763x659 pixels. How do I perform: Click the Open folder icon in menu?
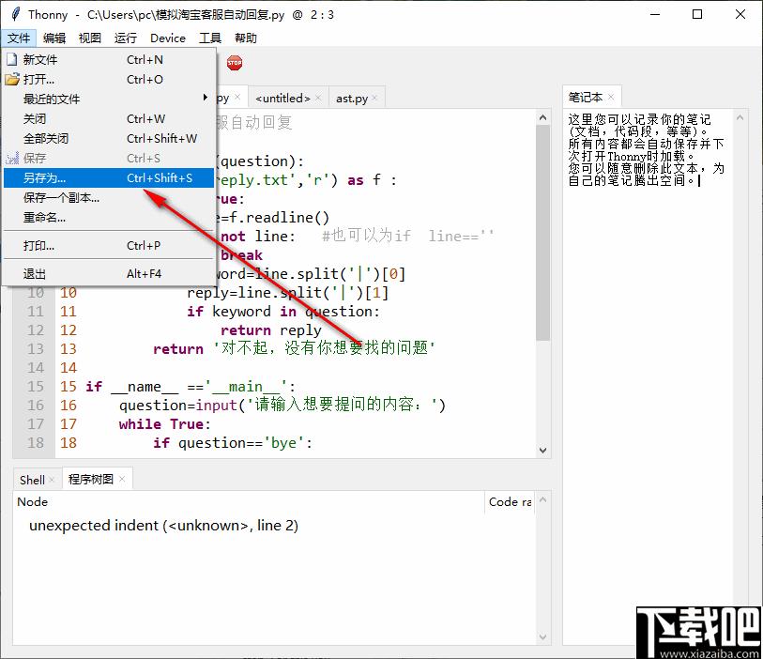pyautogui.click(x=12, y=80)
